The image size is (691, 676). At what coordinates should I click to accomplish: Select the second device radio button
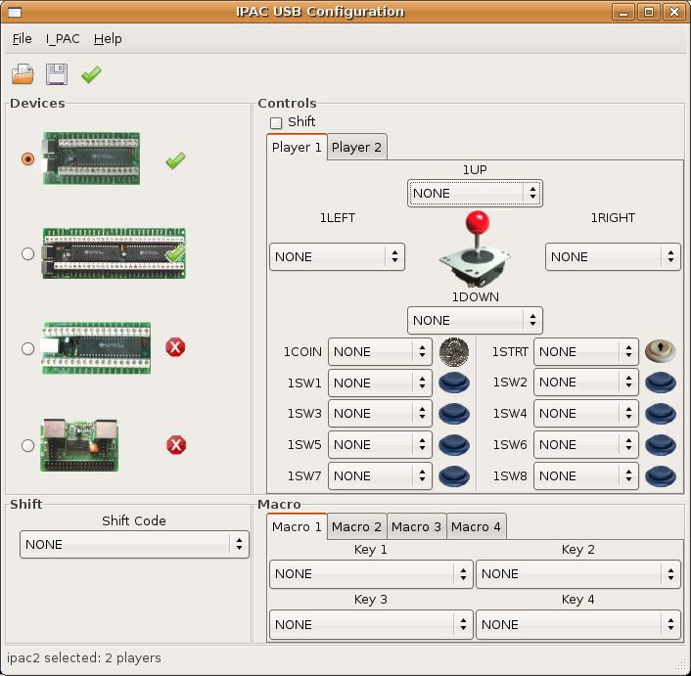27,253
